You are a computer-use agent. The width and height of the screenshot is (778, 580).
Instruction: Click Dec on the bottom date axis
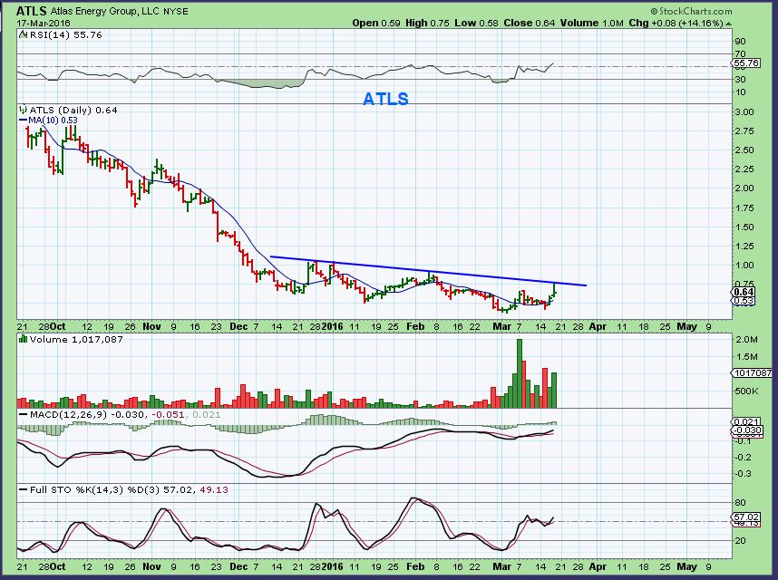(238, 566)
